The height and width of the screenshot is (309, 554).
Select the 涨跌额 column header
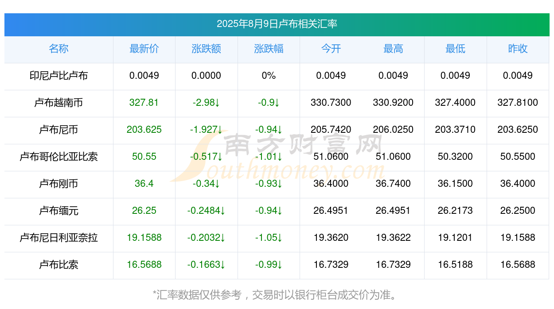coord(207,49)
